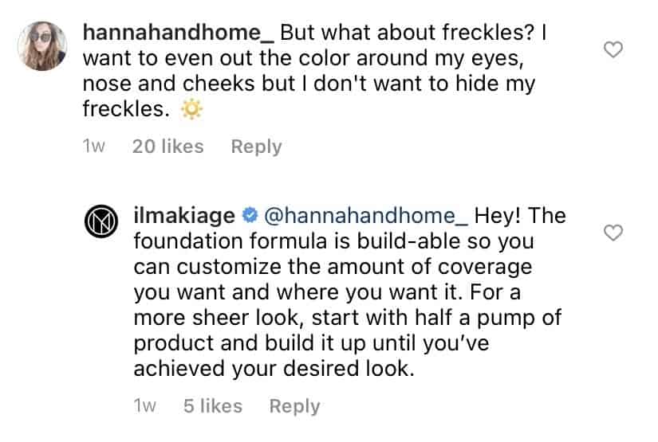Select the 'can customize the amount of coverage' line
Image resolution: width=658 pixels, height=442 pixels.
[333, 267]
